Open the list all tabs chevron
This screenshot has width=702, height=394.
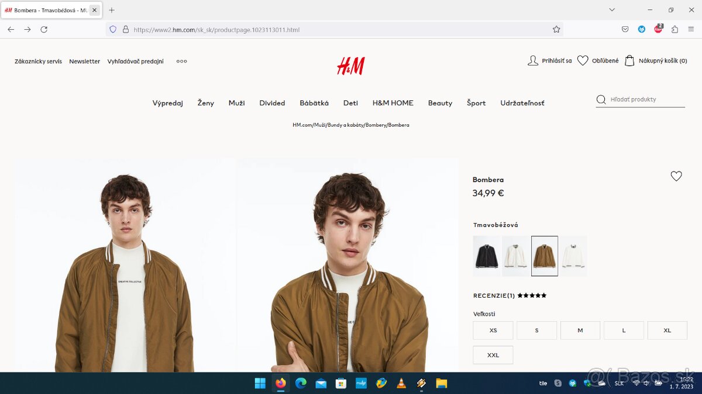pos(612,10)
